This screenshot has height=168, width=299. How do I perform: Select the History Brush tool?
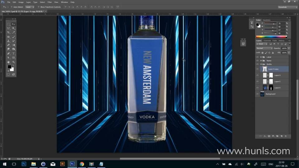point(13,41)
